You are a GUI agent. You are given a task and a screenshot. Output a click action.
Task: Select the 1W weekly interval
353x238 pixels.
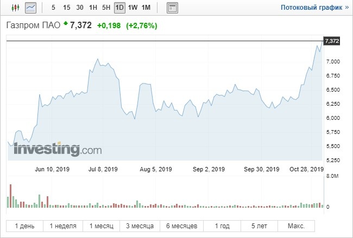click(x=133, y=8)
